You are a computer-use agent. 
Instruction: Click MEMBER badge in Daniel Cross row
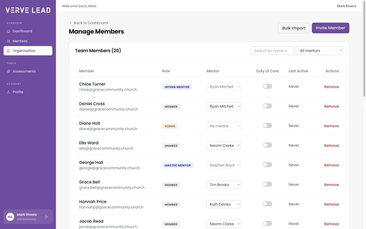point(171,107)
